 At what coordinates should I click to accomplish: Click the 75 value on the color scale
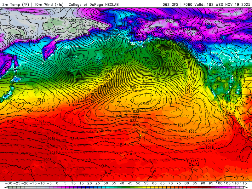[179, 183]
